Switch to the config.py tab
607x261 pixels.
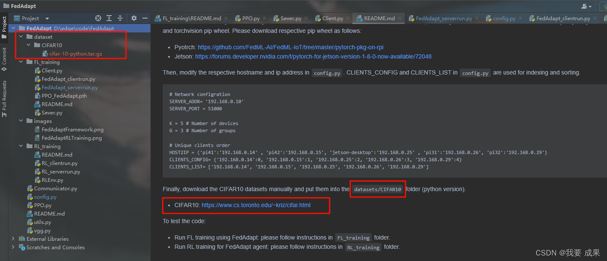(504, 19)
